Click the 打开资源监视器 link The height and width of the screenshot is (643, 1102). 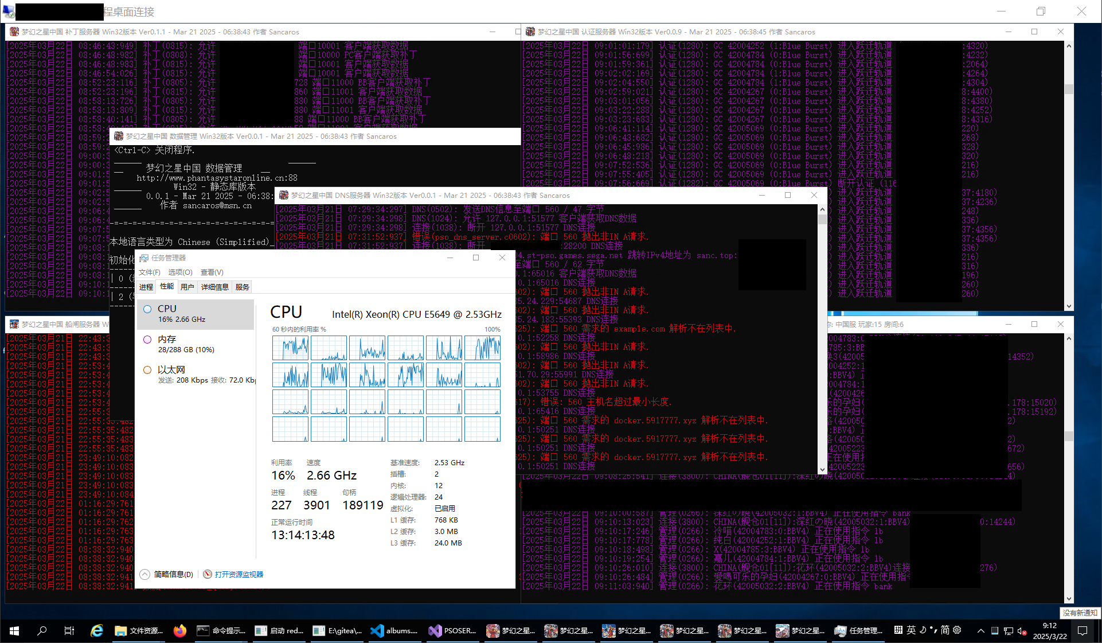tap(239, 574)
